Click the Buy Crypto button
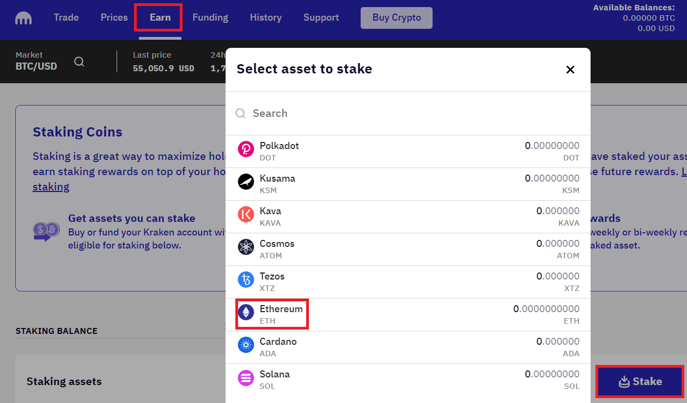Screen dimensions: 687x403 pos(396,17)
